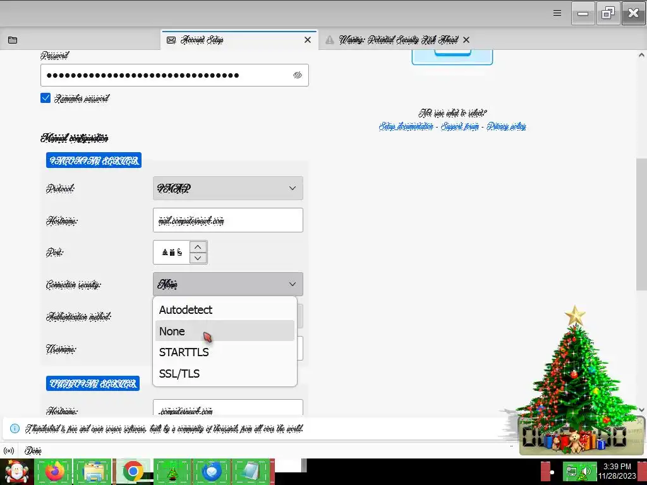The width and height of the screenshot is (647, 485).
Task: Close the Account Setup tab
Action: (x=308, y=40)
